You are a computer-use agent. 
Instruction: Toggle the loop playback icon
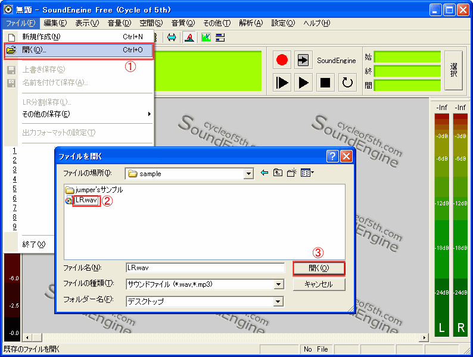347,82
